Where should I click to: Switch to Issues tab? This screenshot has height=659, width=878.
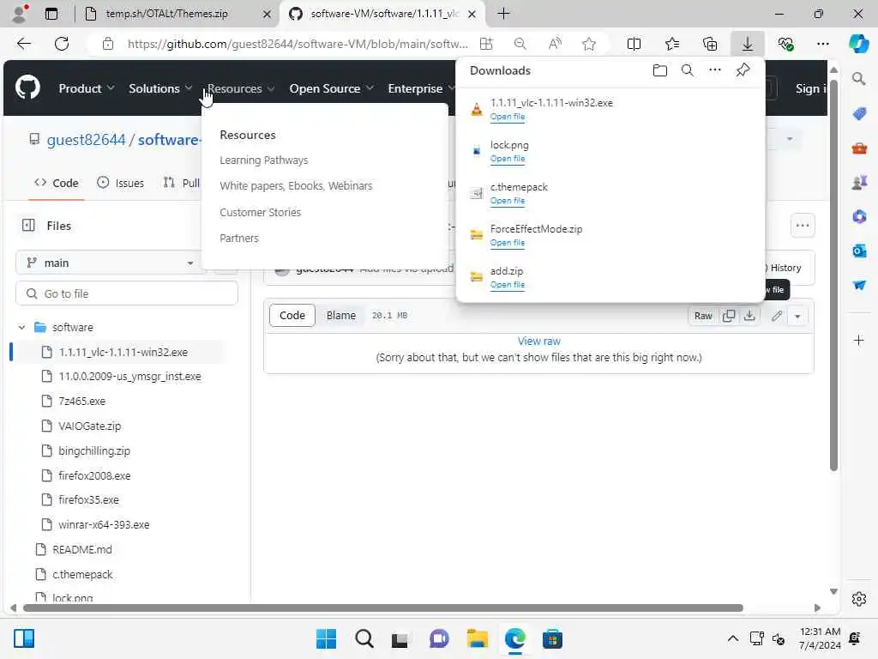click(x=120, y=183)
